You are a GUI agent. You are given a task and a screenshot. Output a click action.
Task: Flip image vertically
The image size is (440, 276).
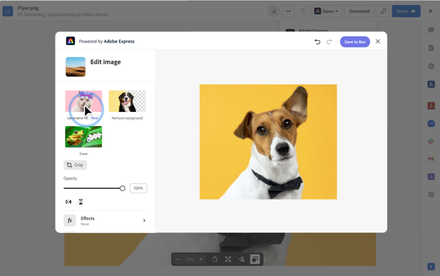[81, 201]
